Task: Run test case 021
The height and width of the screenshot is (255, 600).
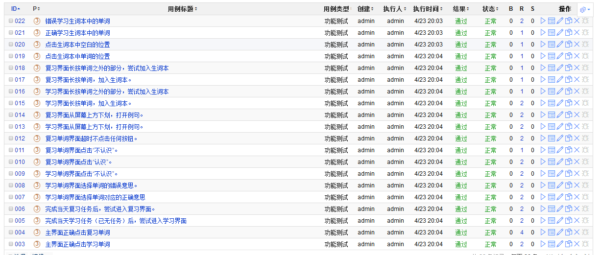Action: coord(543,33)
